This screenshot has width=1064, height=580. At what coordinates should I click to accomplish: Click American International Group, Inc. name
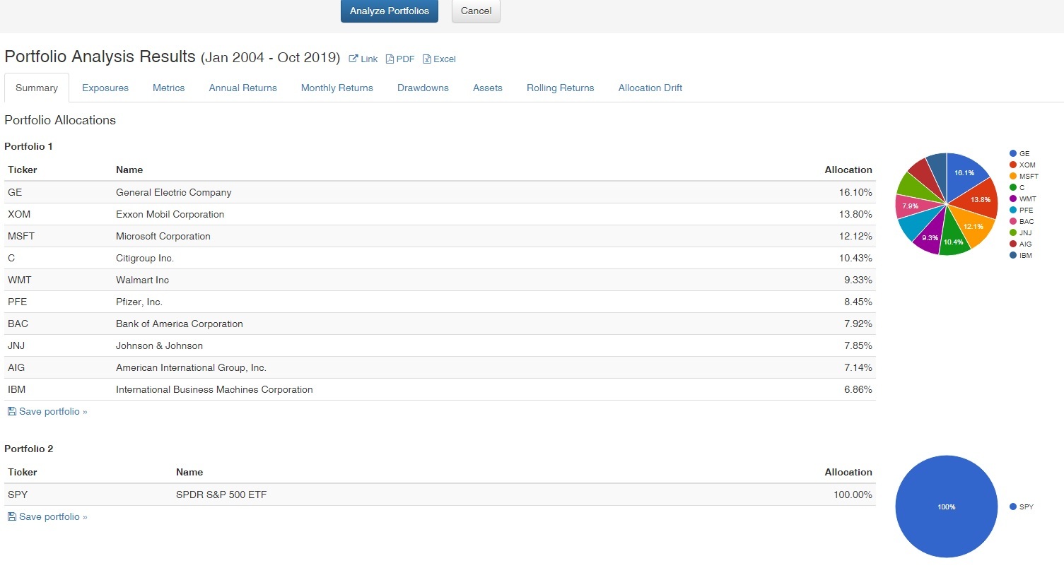191,367
